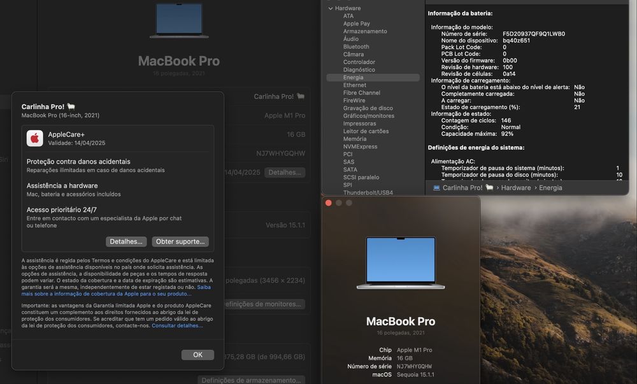Select NVMExpress in hardware list
637x384 pixels.
coord(361,147)
